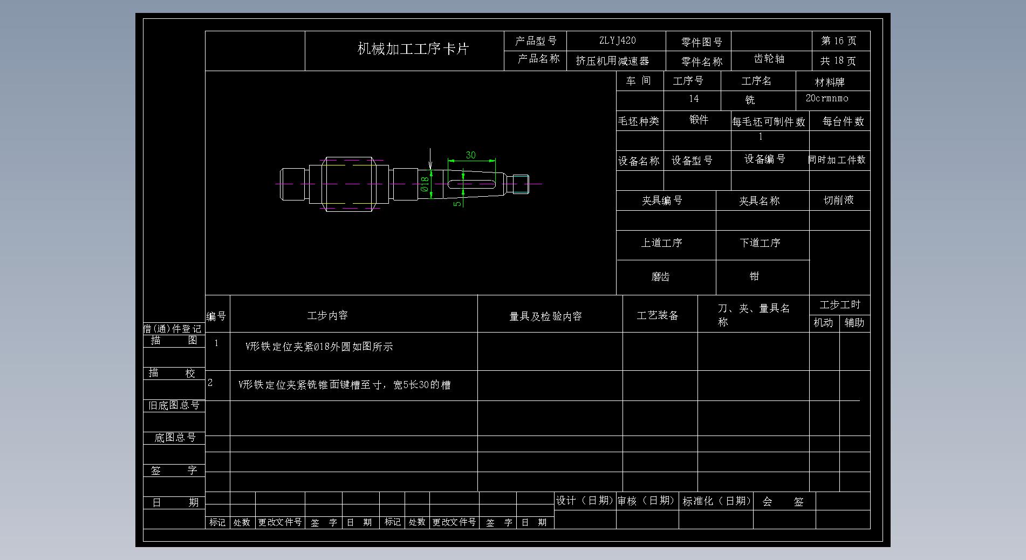Click the '每毛坯可制件数' header

(x=768, y=122)
